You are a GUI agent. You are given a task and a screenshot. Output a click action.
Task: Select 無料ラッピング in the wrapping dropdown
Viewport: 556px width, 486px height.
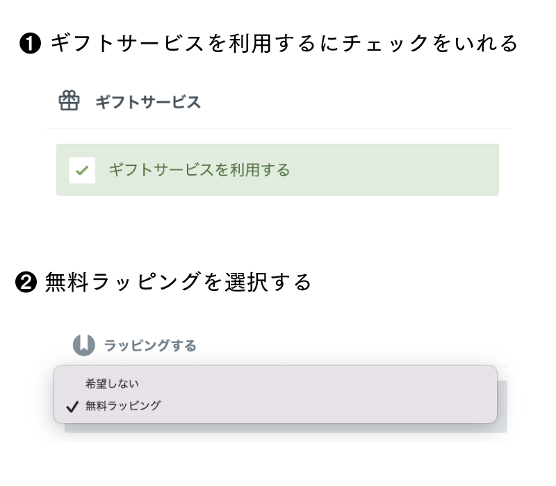(x=123, y=405)
